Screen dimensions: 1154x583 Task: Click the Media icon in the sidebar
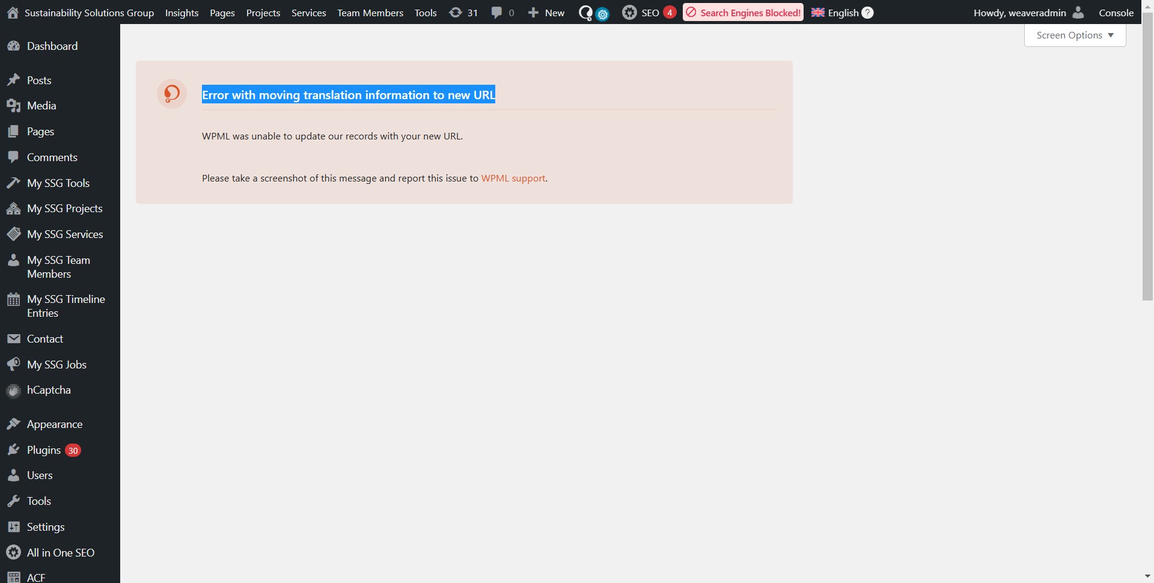point(13,106)
